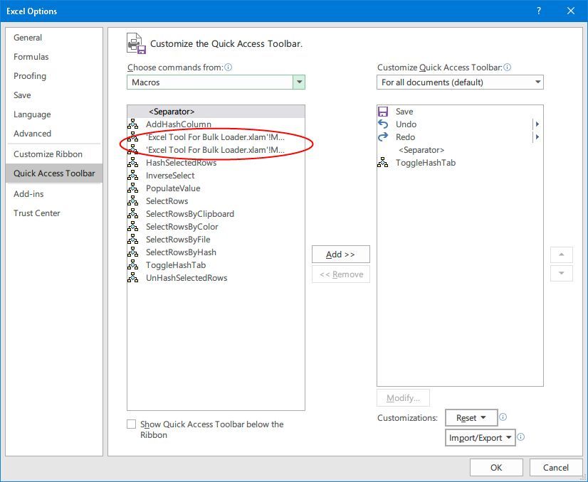Click the Add >> button
588x482 pixels.
[x=340, y=255]
